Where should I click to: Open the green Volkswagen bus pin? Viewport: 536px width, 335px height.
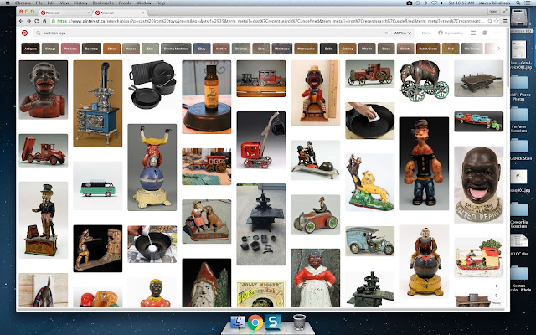(97, 186)
